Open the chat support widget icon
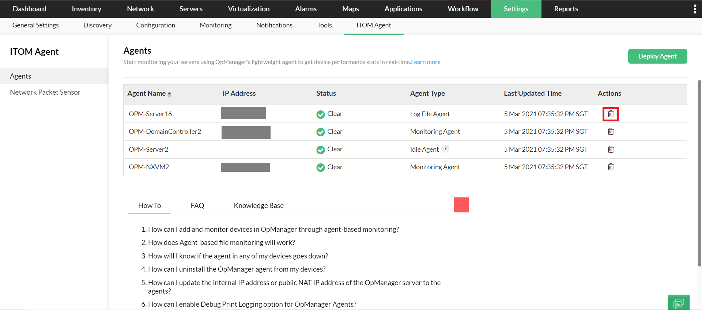 pyautogui.click(x=678, y=303)
